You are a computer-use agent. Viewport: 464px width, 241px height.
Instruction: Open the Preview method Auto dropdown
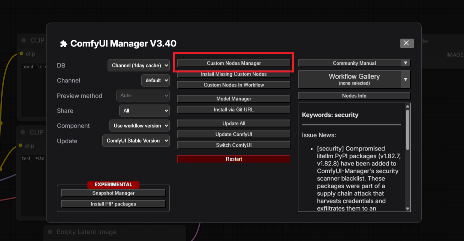pos(143,95)
